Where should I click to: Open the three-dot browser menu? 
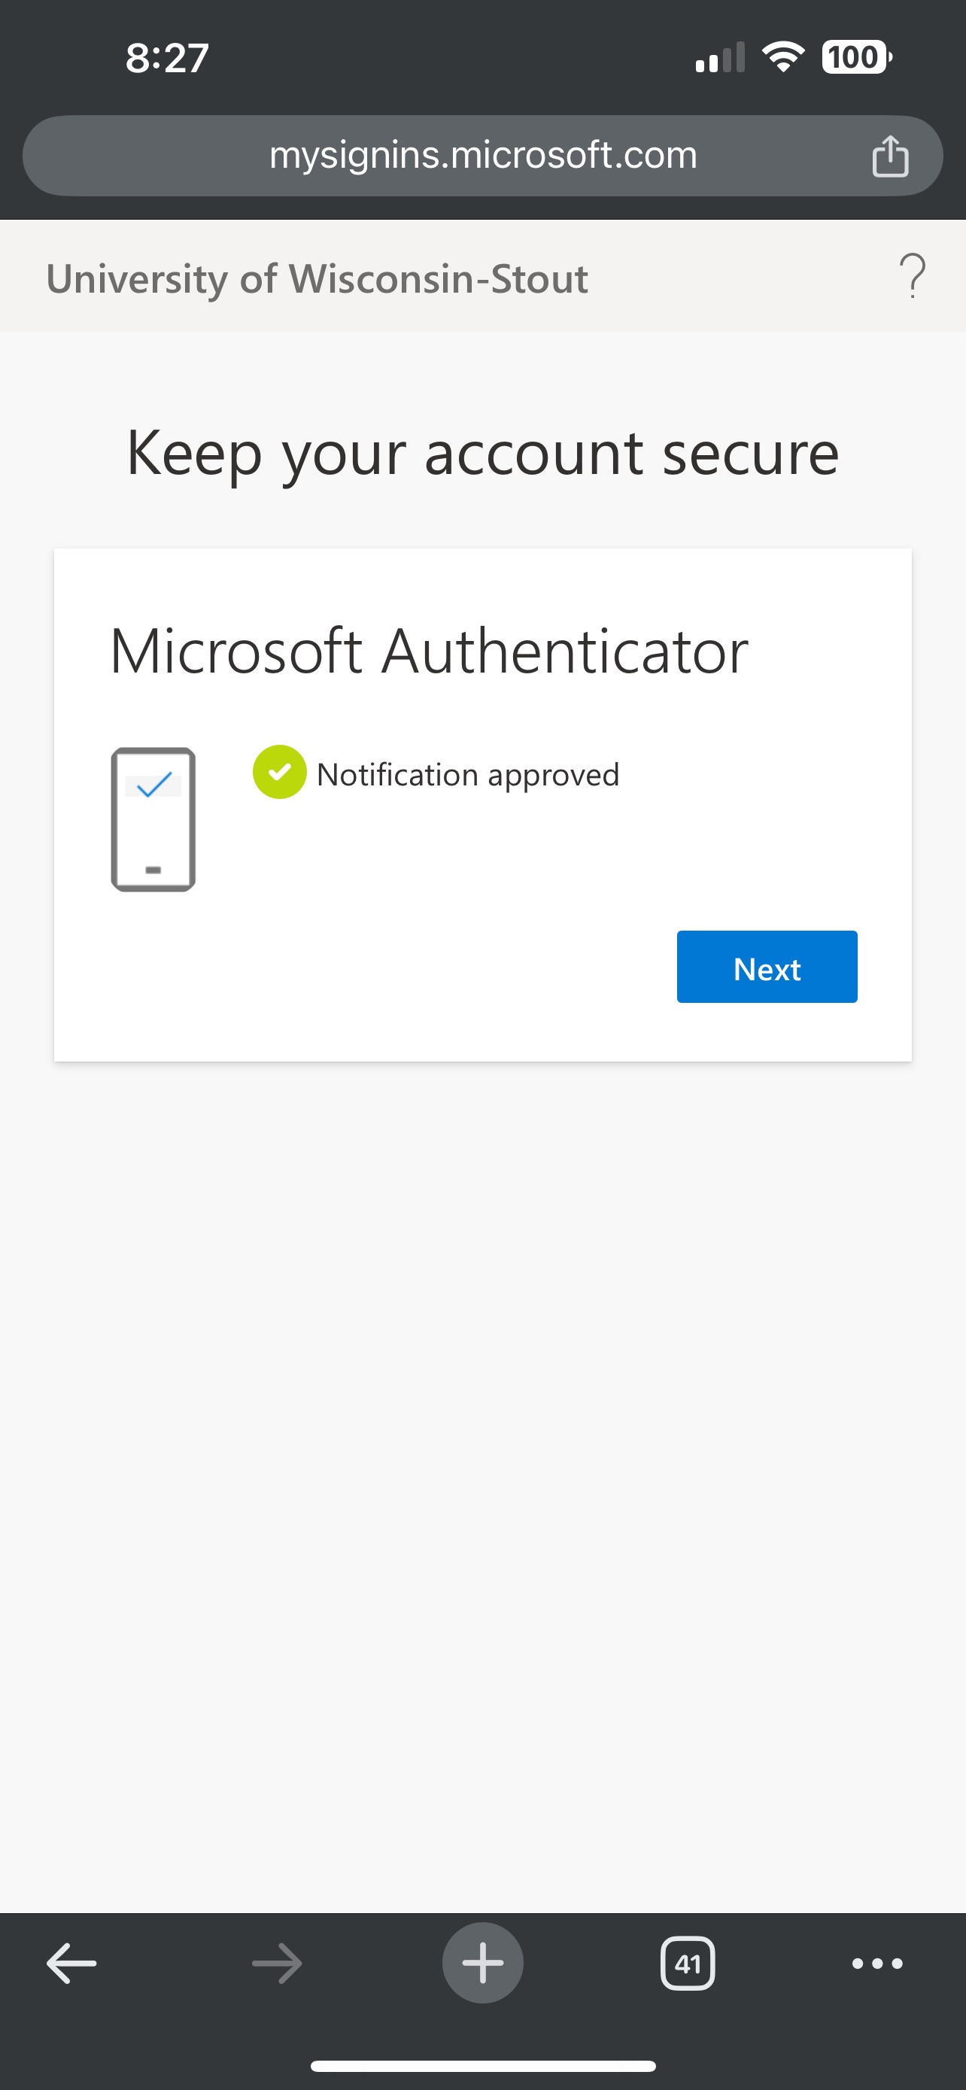(876, 1964)
